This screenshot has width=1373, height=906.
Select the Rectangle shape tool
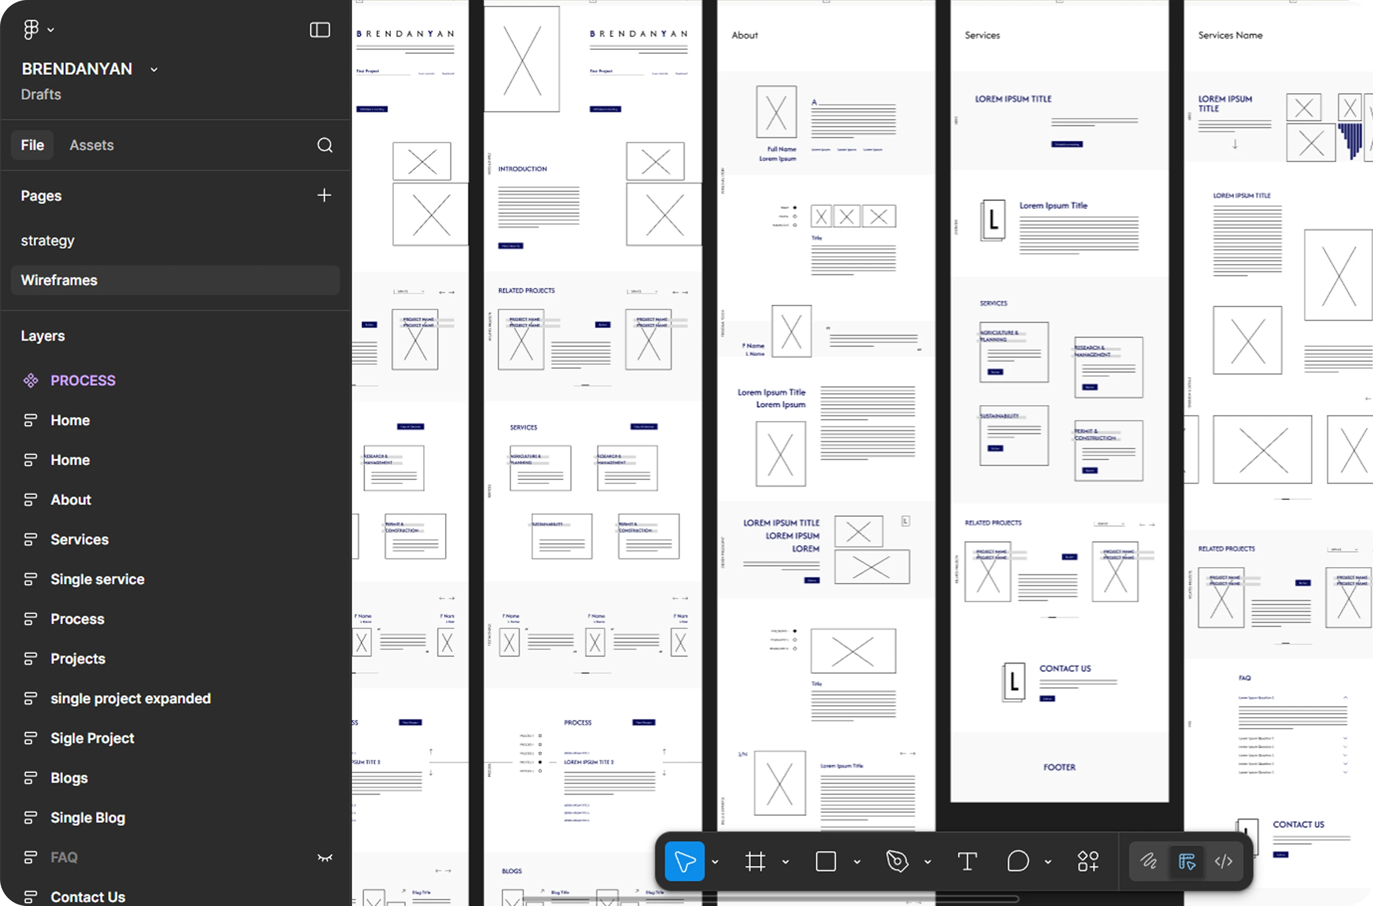click(x=826, y=861)
